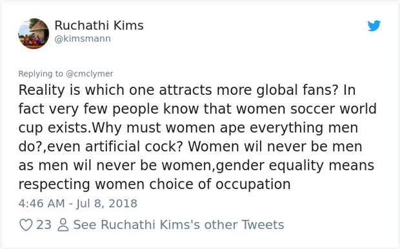
Task: Select 'See Ruchathi Kims's other Tweets' link
Action: [179, 224]
